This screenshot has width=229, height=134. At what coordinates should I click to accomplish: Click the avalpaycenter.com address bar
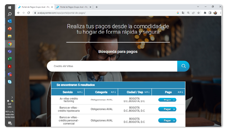click(x=98, y=13)
